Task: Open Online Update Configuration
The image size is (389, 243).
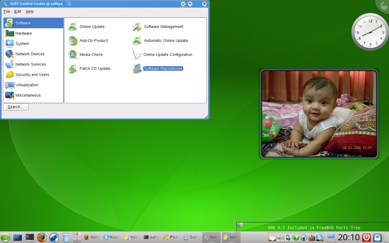Action: click(163, 55)
